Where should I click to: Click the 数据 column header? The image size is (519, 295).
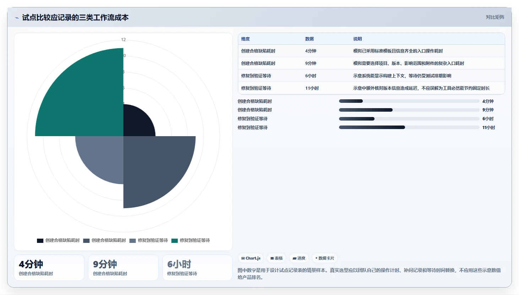[x=309, y=39]
